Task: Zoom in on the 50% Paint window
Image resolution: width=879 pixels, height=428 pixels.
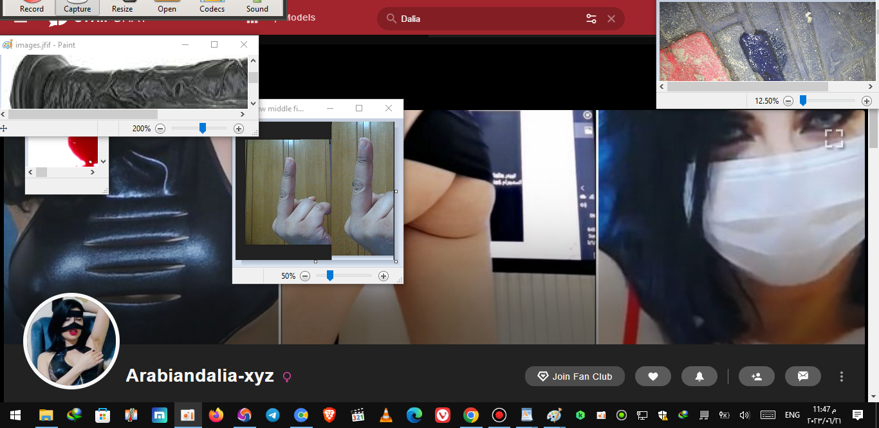Action: 383,276
